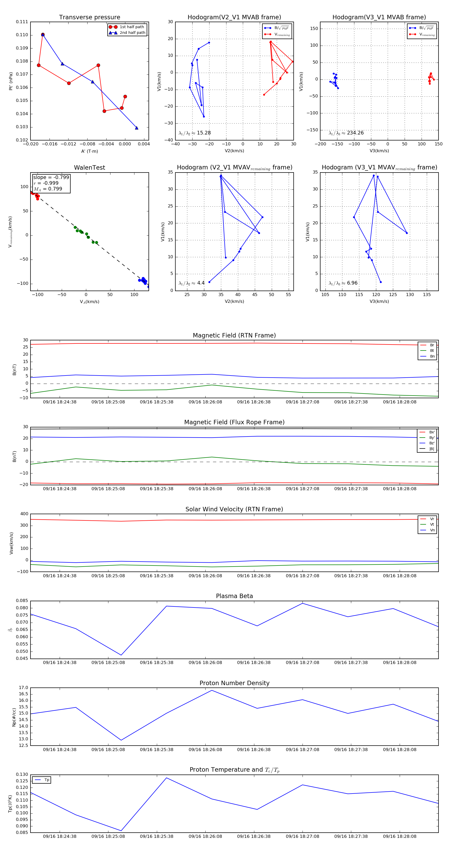This screenshot has width=469, height=860.
Task: Click the "βp" y-axis label
Action: coord(10,630)
